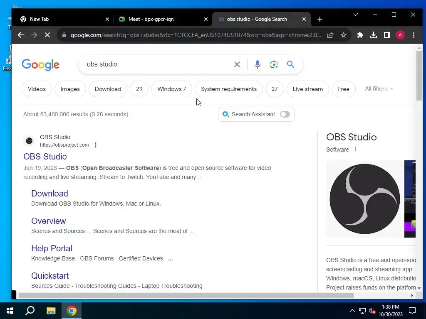Click the network tray icon
Image resolution: width=426 pixels, height=319 pixels.
pos(362,311)
